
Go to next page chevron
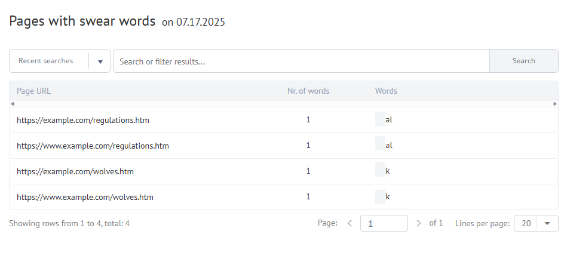418,223
